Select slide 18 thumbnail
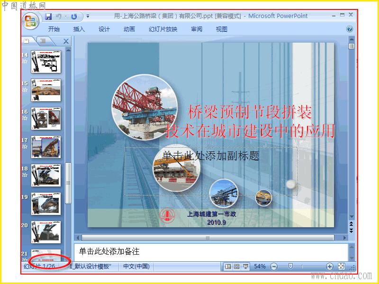 pos(46,175)
